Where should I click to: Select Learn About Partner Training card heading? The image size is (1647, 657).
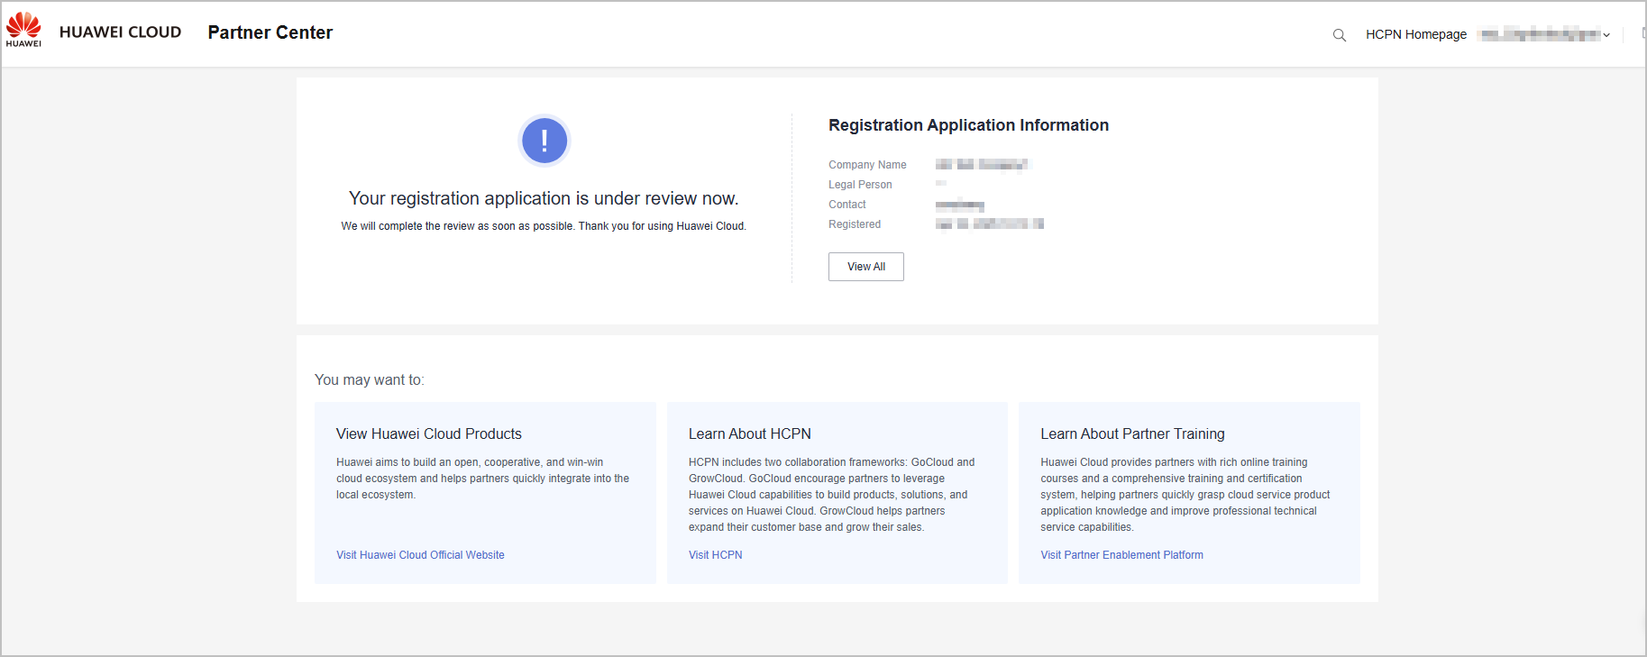1132,434
